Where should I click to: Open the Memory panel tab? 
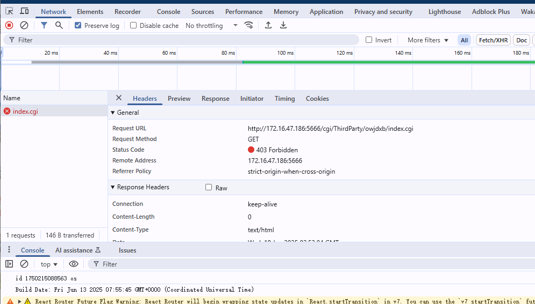[x=286, y=12]
